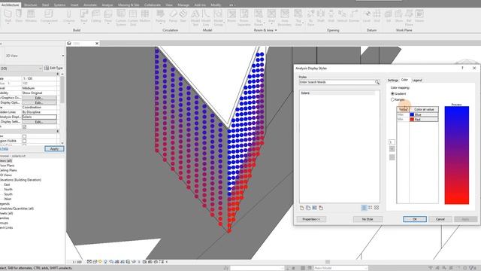This screenshot has height=271, width=481.
Task: Open the Wall tool dropdown arrow
Action: tap(8, 23)
